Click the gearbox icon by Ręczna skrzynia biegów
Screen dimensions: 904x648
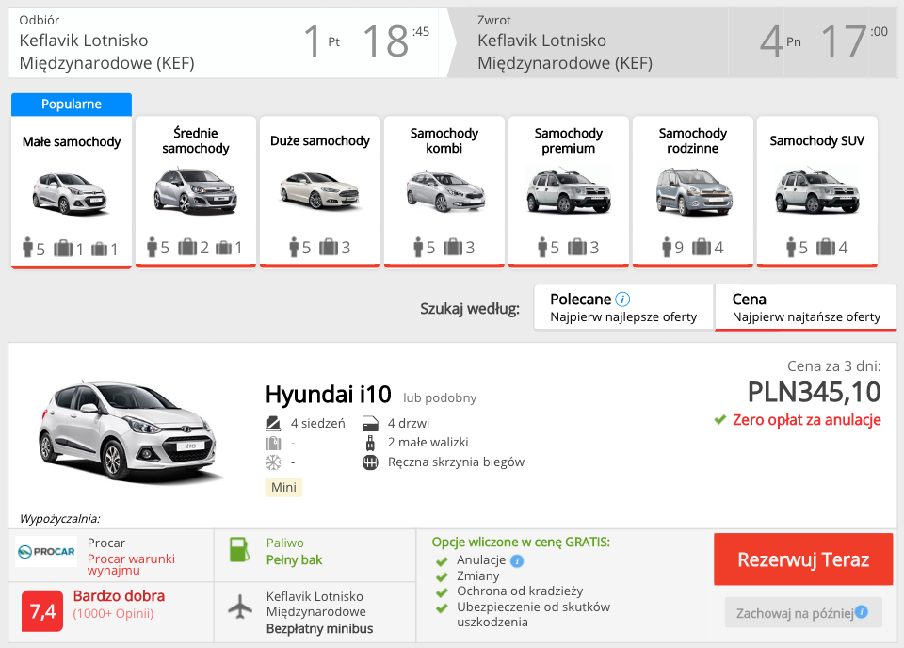click(370, 462)
